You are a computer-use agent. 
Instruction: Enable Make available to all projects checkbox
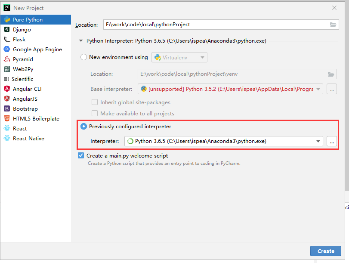point(95,113)
